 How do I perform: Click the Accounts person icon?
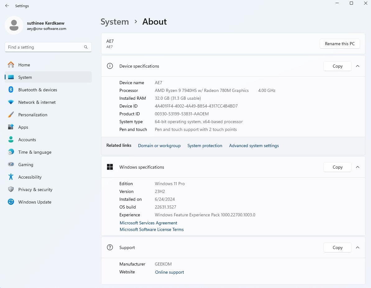pyautogui.click(x=11, y=140)
